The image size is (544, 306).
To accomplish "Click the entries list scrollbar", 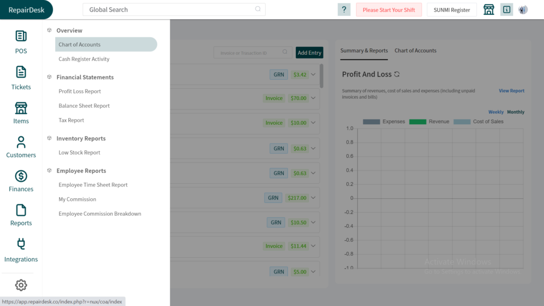I will [321, 76].
